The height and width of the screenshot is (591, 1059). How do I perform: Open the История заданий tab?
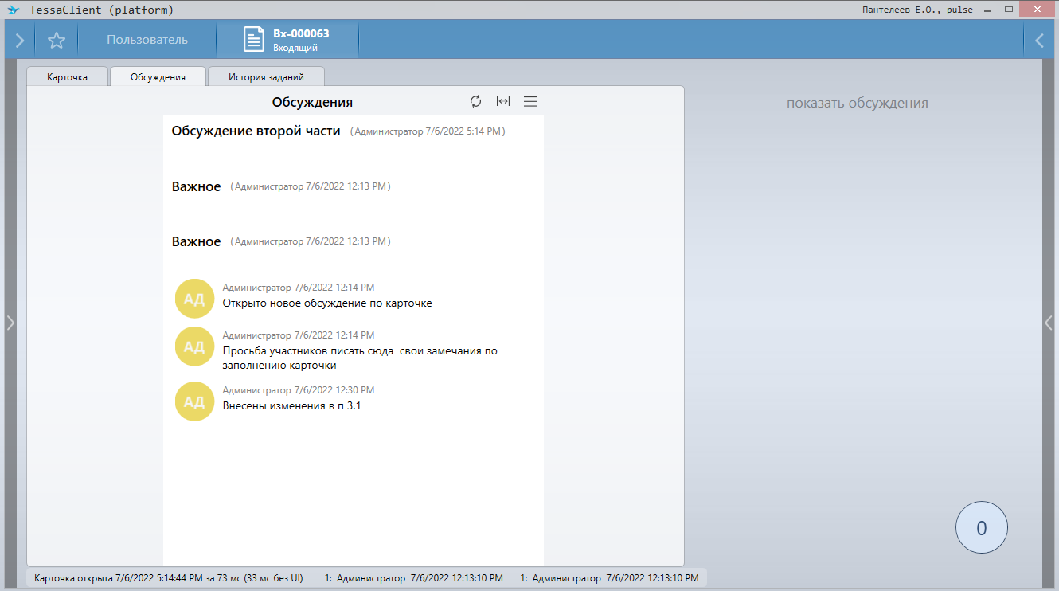266,77
